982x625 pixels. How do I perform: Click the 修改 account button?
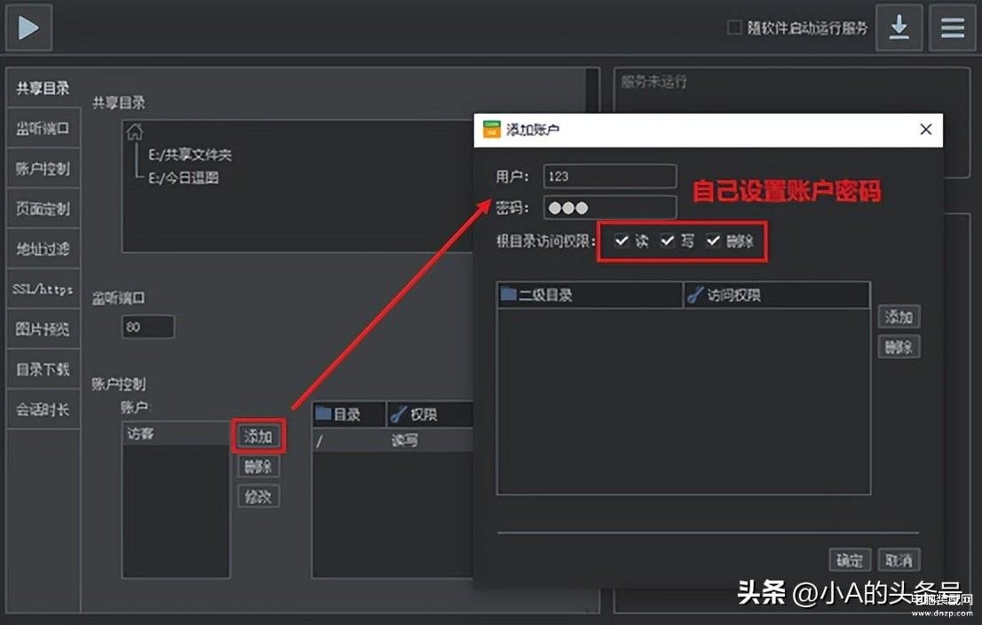(258, 496)
